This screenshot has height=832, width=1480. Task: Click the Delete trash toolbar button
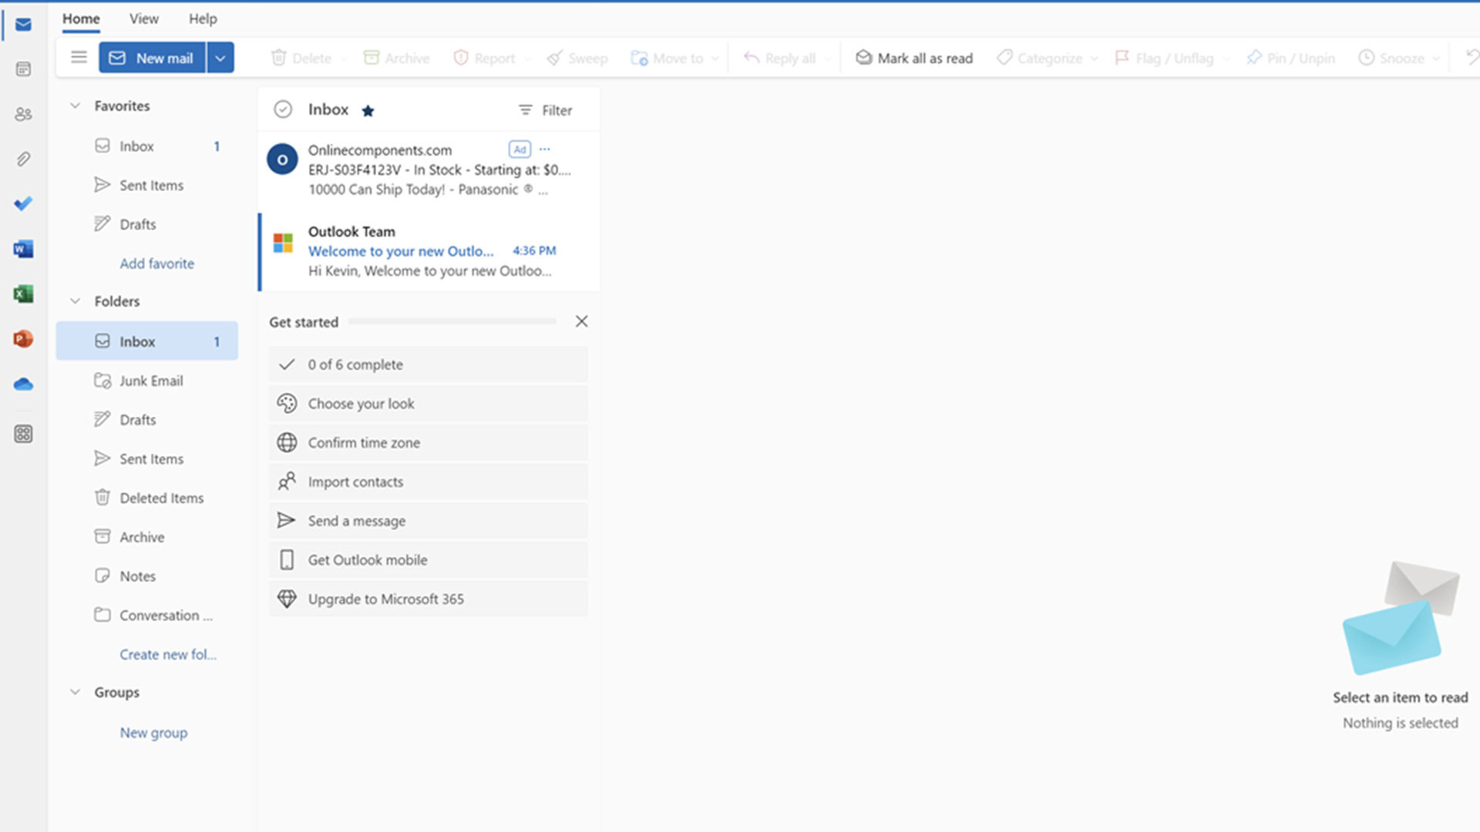(301, 58)
